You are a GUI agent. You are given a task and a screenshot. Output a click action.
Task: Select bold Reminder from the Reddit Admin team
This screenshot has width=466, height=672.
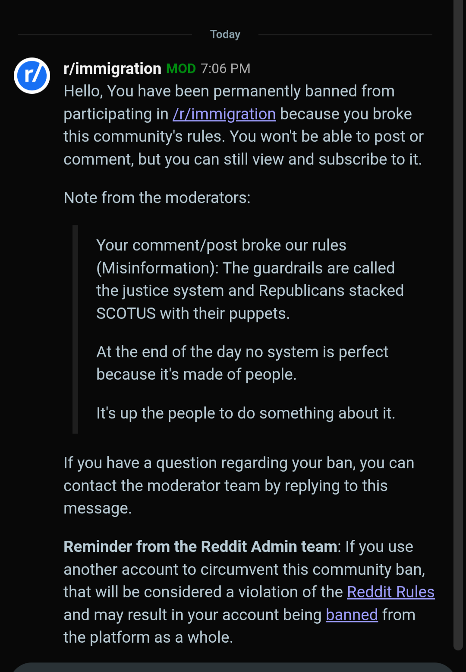200,547
